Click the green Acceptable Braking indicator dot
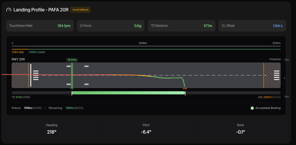 coord(252,108)
